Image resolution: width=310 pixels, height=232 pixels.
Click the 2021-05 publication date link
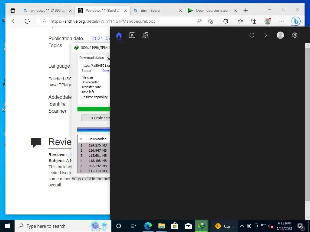tap(101, 38)
